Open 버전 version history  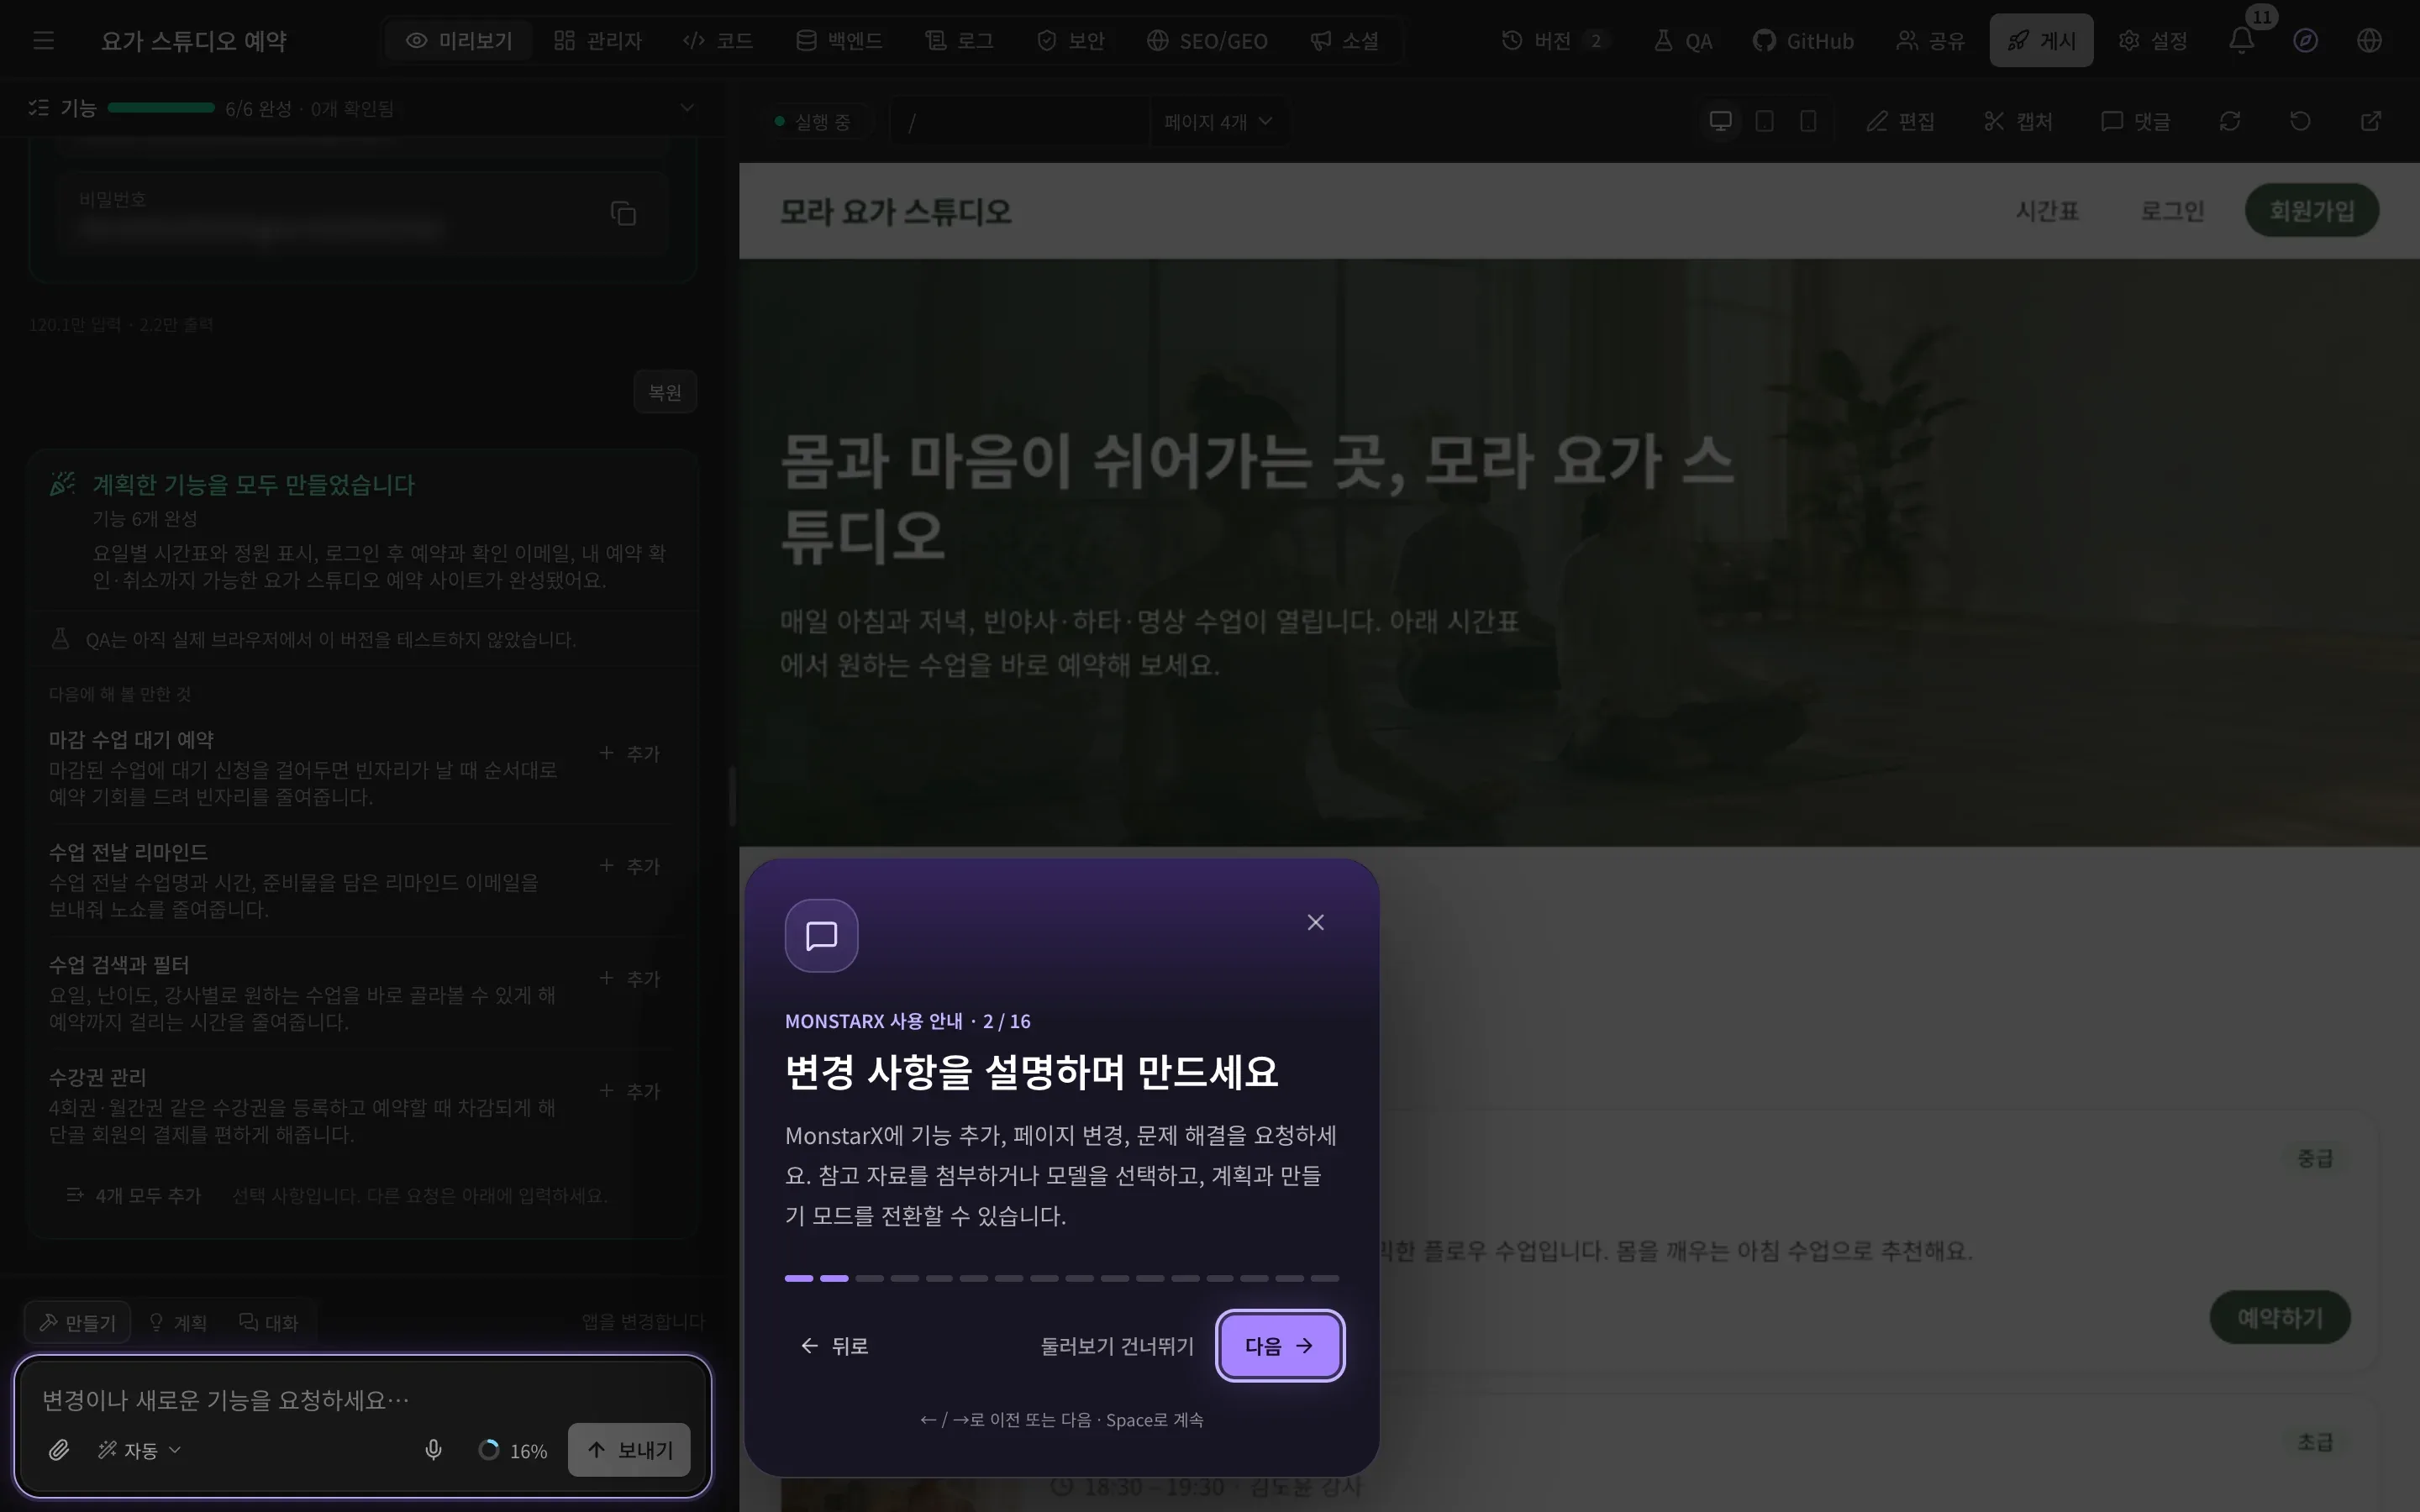(1554, 40)
